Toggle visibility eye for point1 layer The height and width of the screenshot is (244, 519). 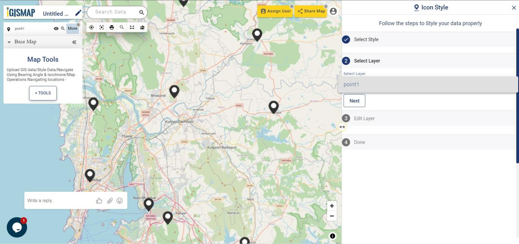(56, 29)
